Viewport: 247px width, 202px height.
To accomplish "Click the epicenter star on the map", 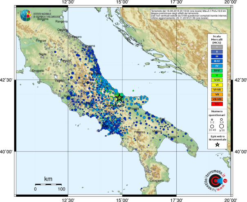I will (x=119, y=98).
